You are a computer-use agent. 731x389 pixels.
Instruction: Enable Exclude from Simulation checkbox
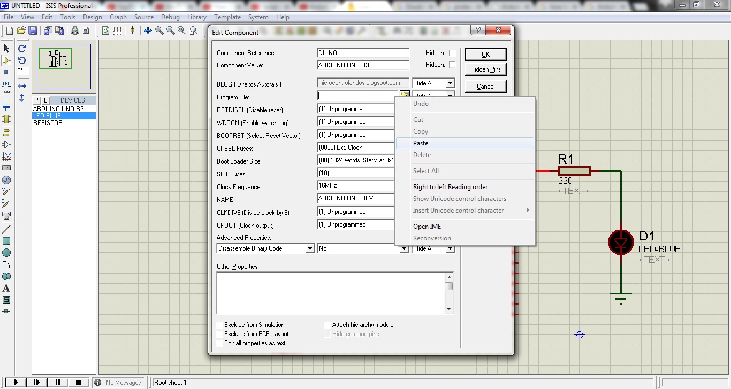(219, 325)
